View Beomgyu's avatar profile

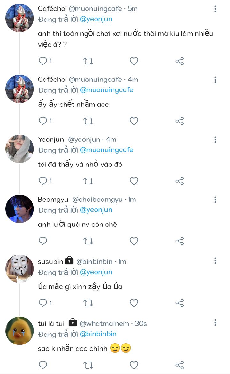tap(19, 209)
